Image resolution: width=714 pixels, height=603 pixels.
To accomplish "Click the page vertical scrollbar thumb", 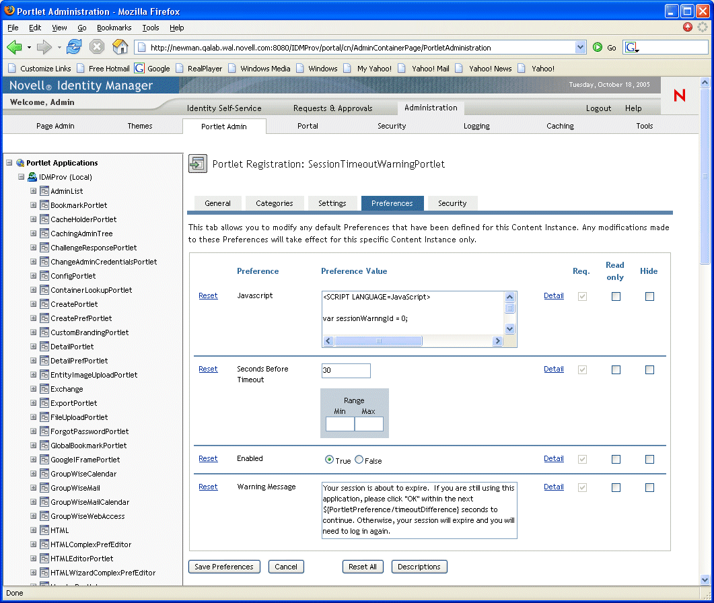I will 705,176.
